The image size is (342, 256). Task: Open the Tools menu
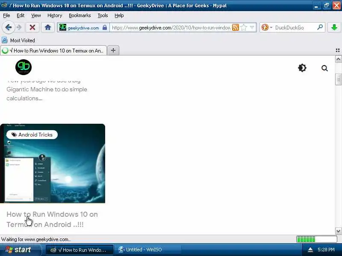103,15
